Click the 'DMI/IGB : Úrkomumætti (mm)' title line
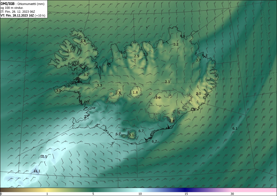The height and width of the screenshot is (196, 277). 22,4
